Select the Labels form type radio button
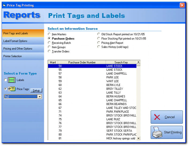Screen dimensions: 189x146 (5, 80)
